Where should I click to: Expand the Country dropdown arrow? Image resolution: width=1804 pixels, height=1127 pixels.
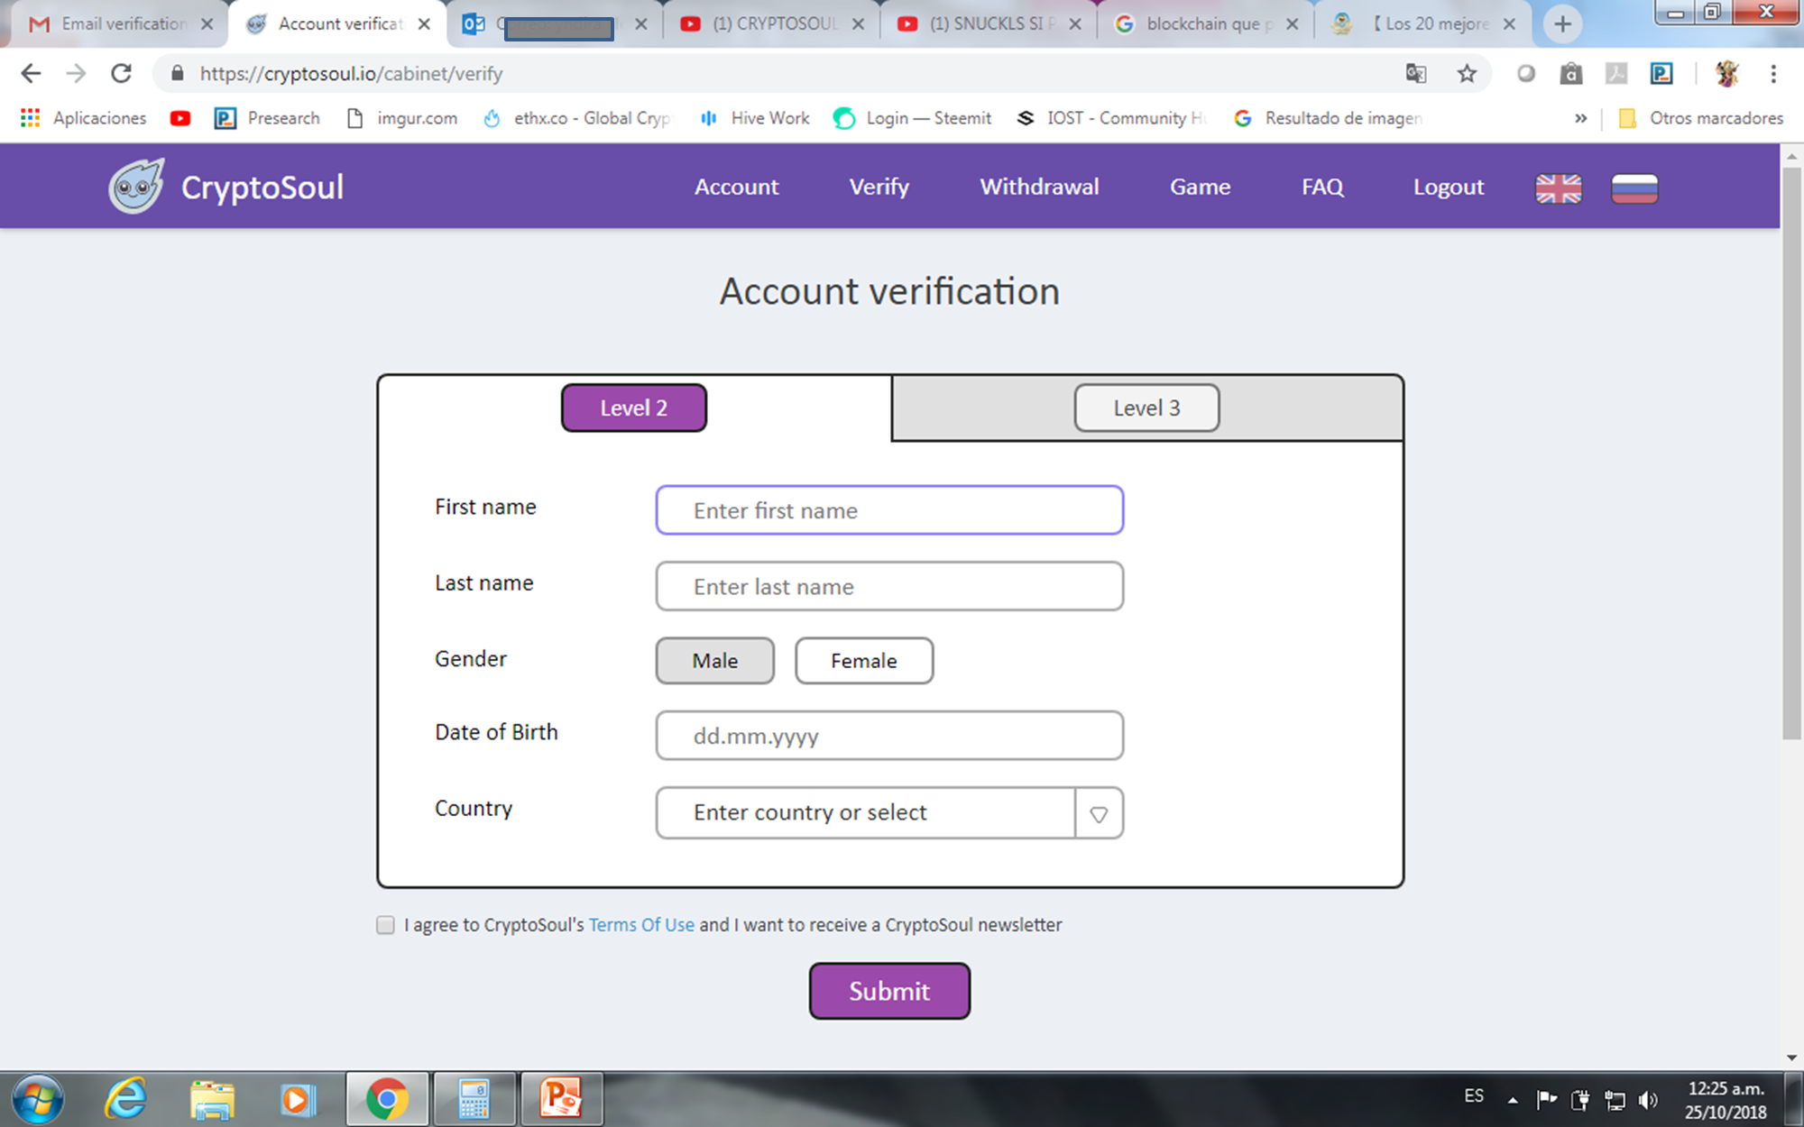(x=1099, y=813)
